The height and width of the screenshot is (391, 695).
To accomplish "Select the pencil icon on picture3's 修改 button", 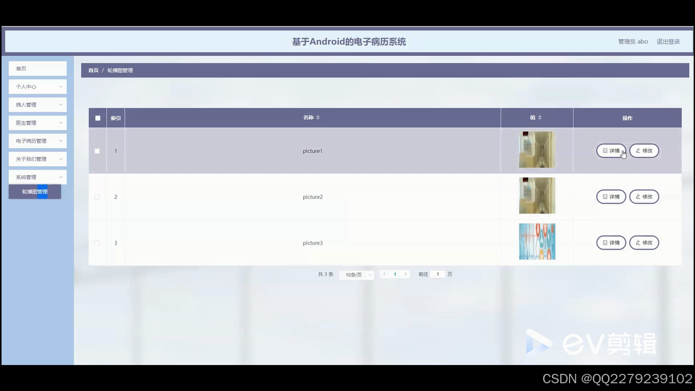I will (x=637, y=242).
